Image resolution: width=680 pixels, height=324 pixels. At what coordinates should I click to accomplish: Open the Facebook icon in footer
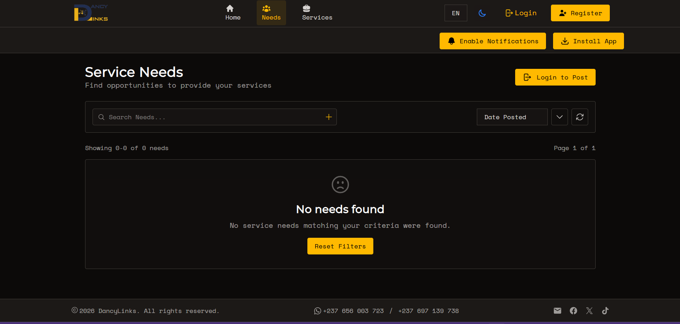pyautogui.click(x=573, y=311)
